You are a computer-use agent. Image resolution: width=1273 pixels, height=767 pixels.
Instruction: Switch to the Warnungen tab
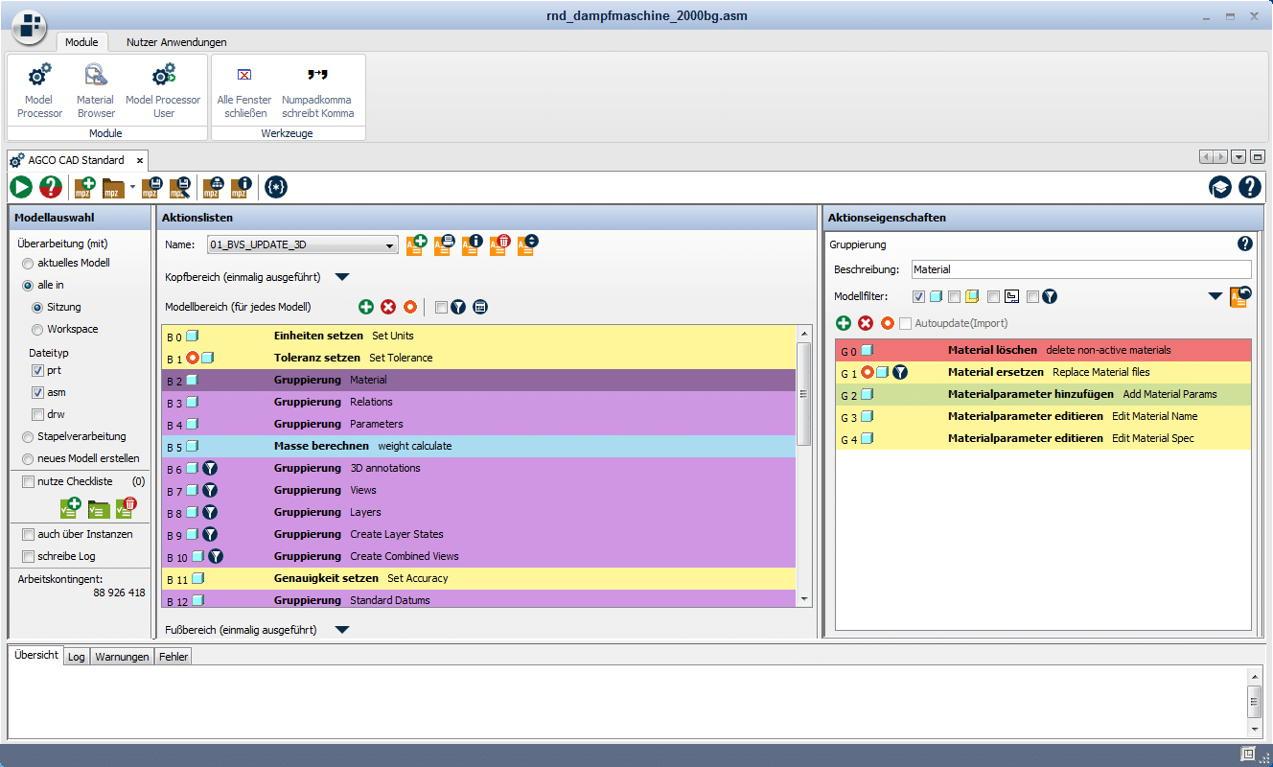(x=122, y=657)
